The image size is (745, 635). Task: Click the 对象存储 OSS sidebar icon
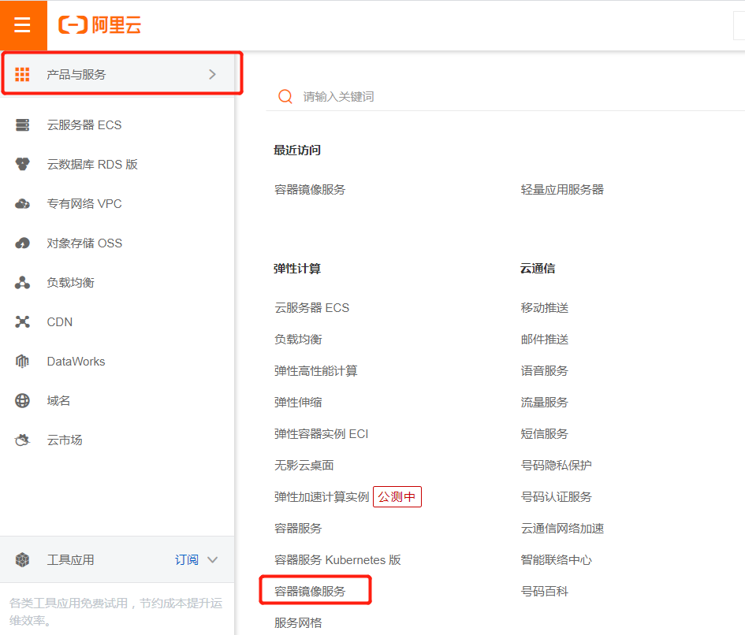pyautogui.click(x=22, y=243)
